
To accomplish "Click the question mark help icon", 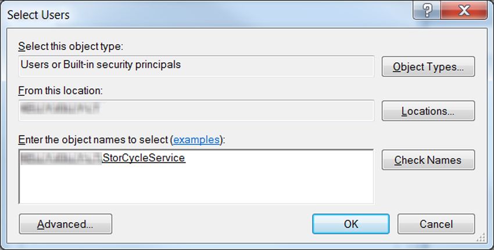I will pyautogui.click(x=427, y=12).
